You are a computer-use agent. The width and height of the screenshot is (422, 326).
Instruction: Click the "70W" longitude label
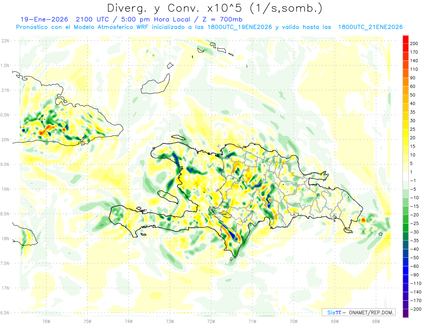point(294,321)
